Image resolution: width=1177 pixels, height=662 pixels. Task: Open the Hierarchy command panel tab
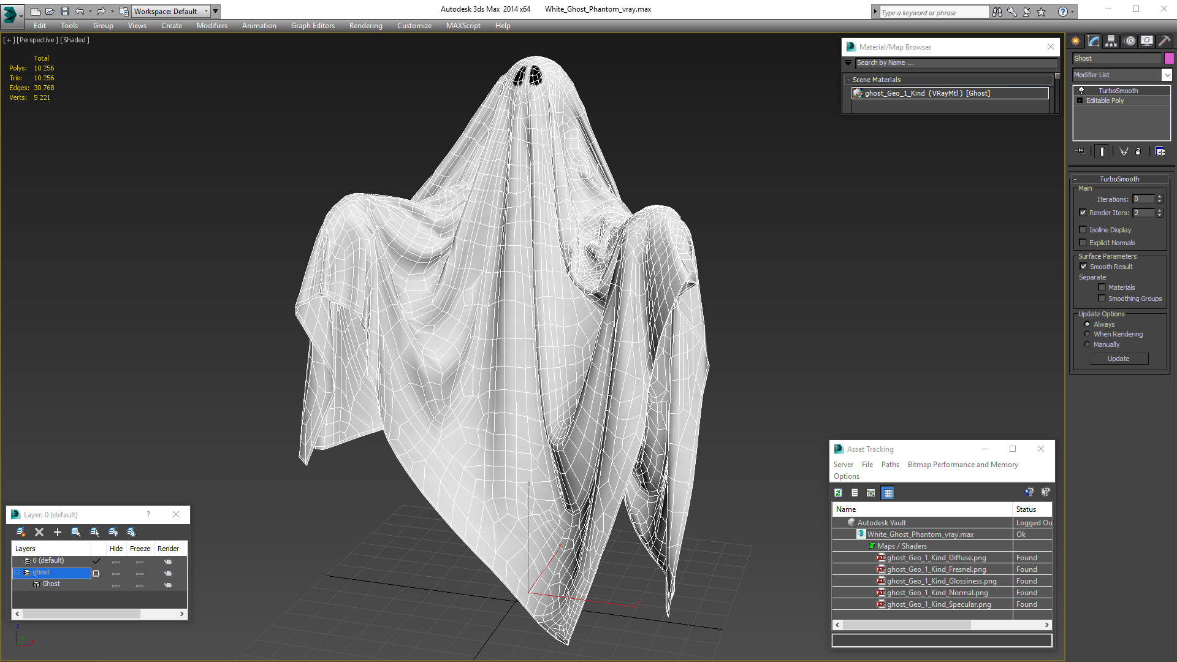1111,41
